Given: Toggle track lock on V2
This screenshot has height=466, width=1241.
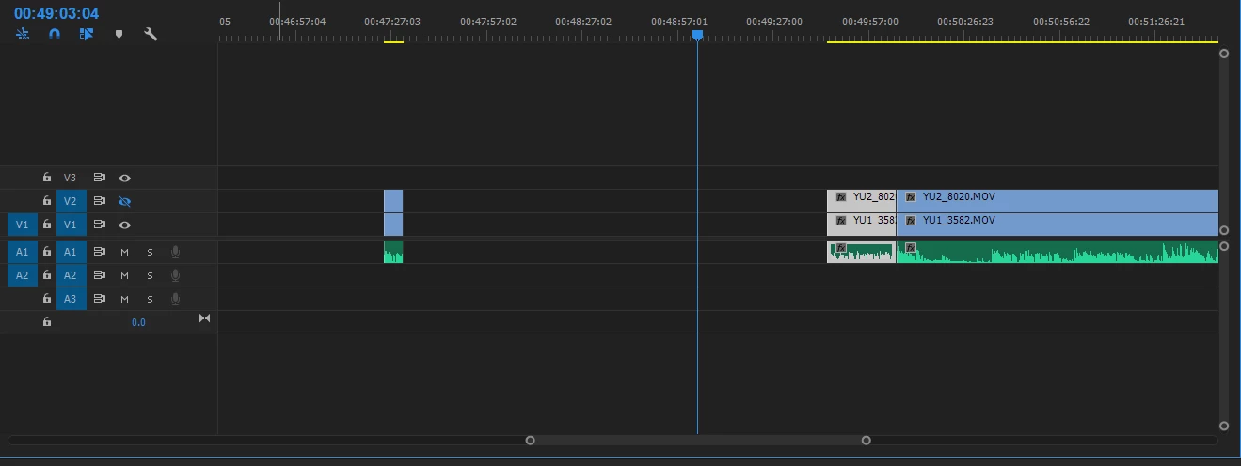Looking at the screenshot, I should click(46, 201).
